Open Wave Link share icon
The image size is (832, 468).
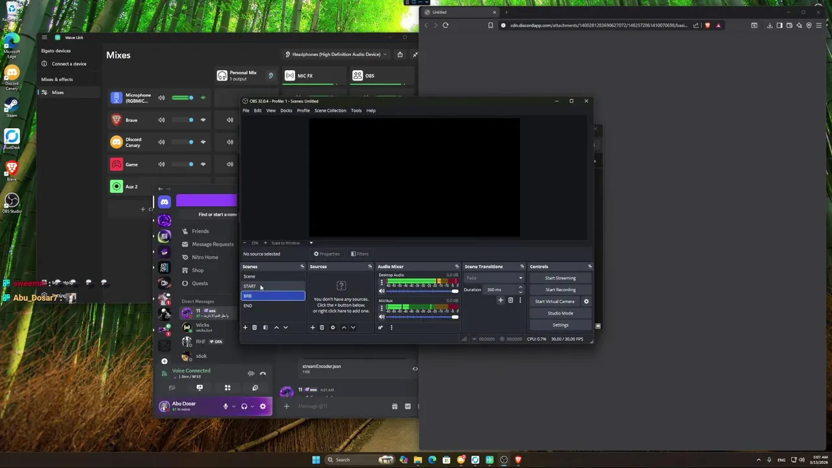(x=400, y=55)
